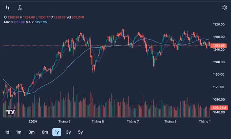Click the 1252.56 current price label
This screenshot has height=139, width=231.
[x=218, y=45]
